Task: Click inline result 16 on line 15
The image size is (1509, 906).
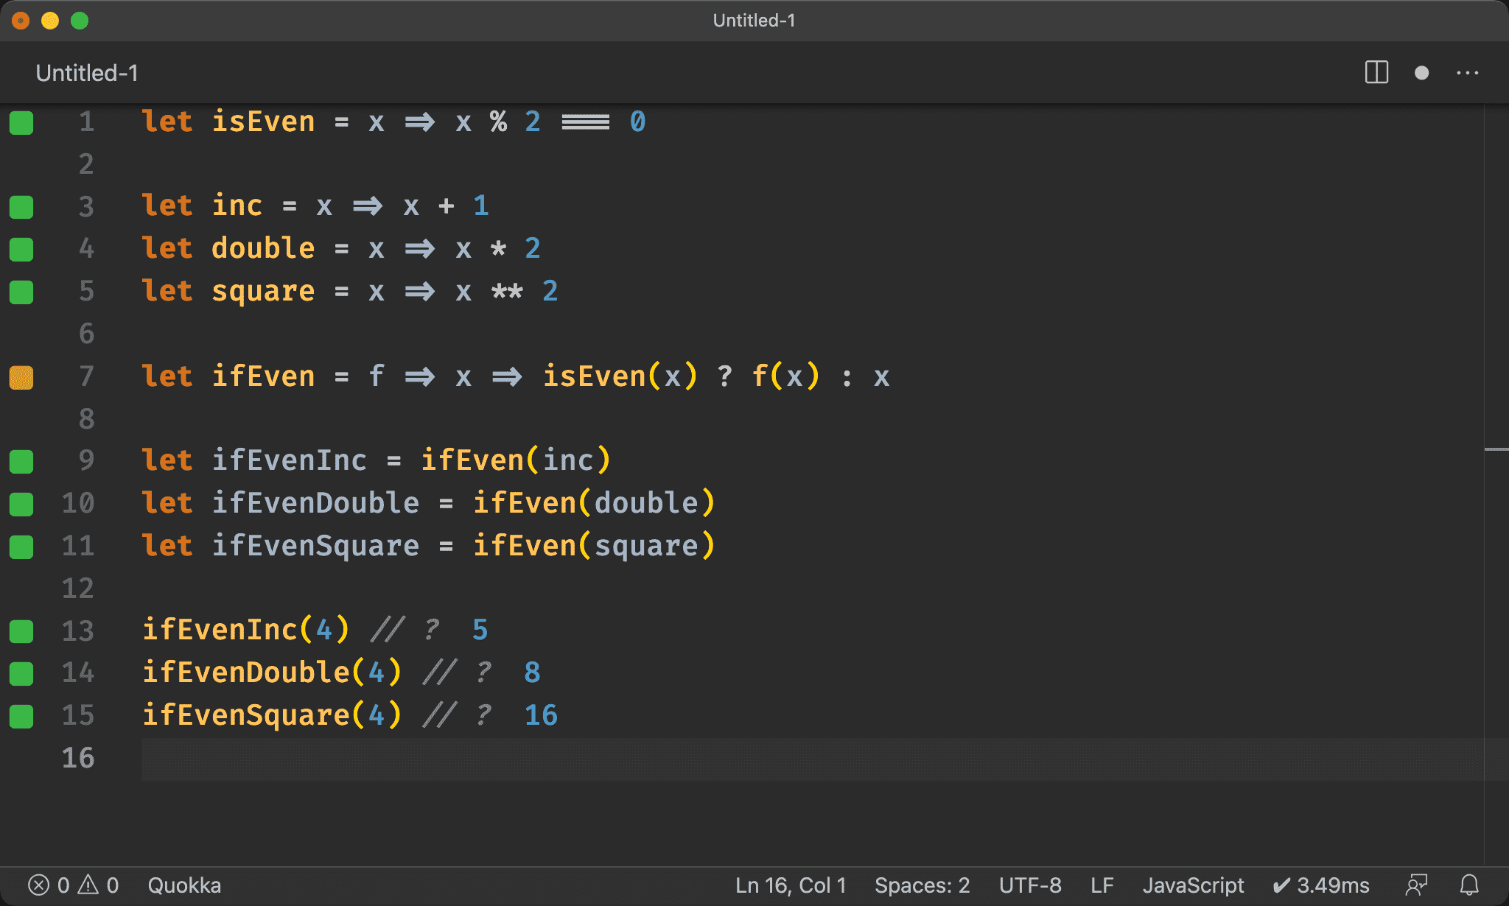Action: pos(541,715)
